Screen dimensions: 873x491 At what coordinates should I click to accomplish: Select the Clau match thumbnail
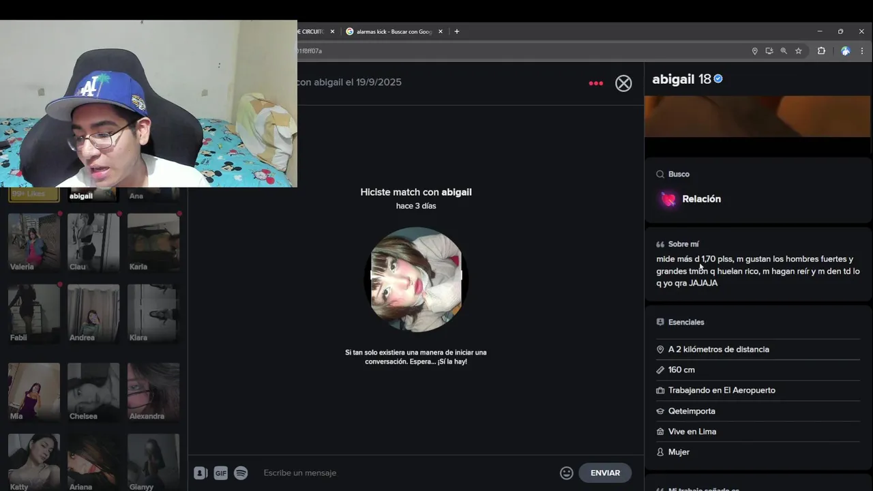pyautogui.click(x=93, y=243)
